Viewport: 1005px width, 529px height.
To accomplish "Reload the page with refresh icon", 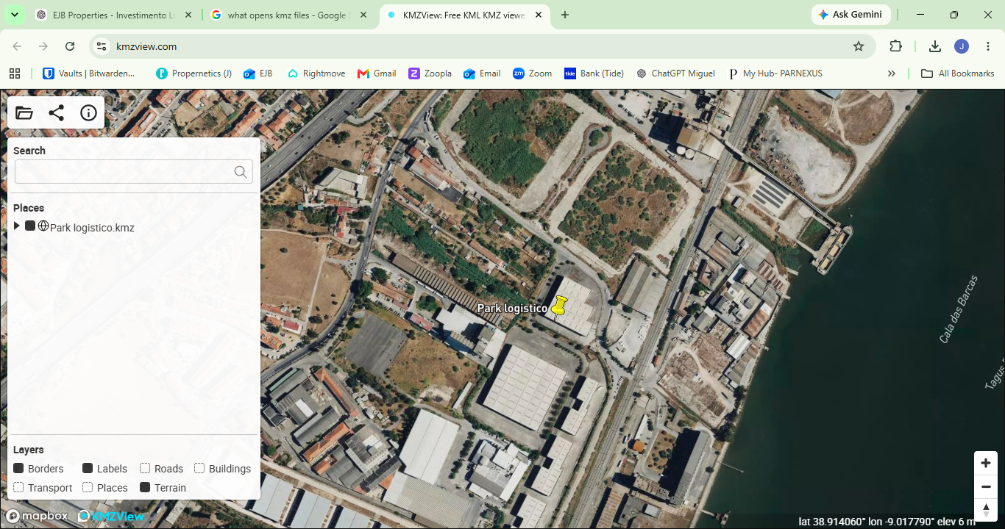I will (70, 46).
